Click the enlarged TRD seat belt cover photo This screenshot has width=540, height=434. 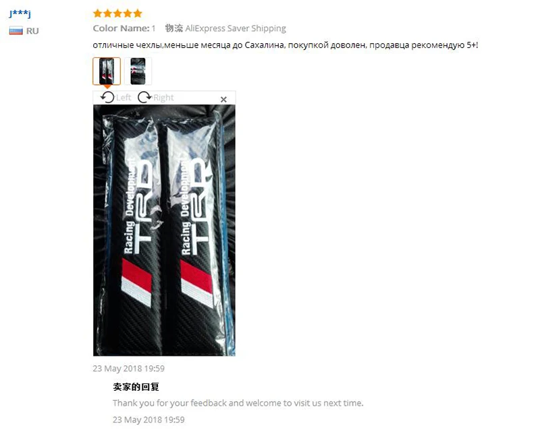(x=164, y=230)
